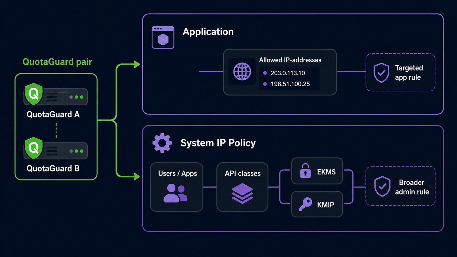This screenshot has height=257, width=457.
Task: Select the IP address 198.51.100.25
Action: 290,84
